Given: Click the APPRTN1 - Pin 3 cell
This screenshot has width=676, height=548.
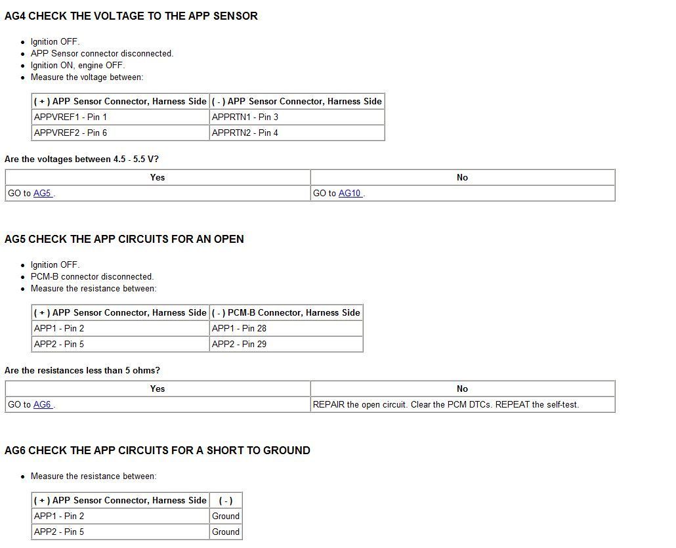Looking at the screenshot, I should point(245,117).
